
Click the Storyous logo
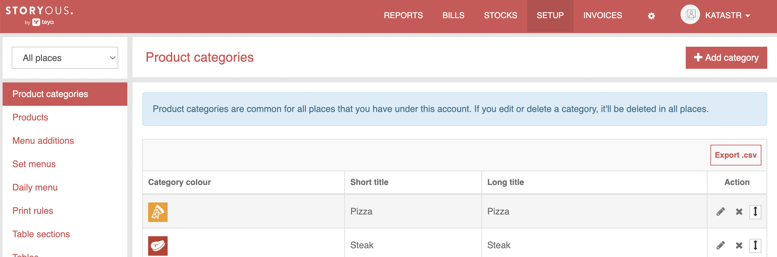(x=39, y=15)
